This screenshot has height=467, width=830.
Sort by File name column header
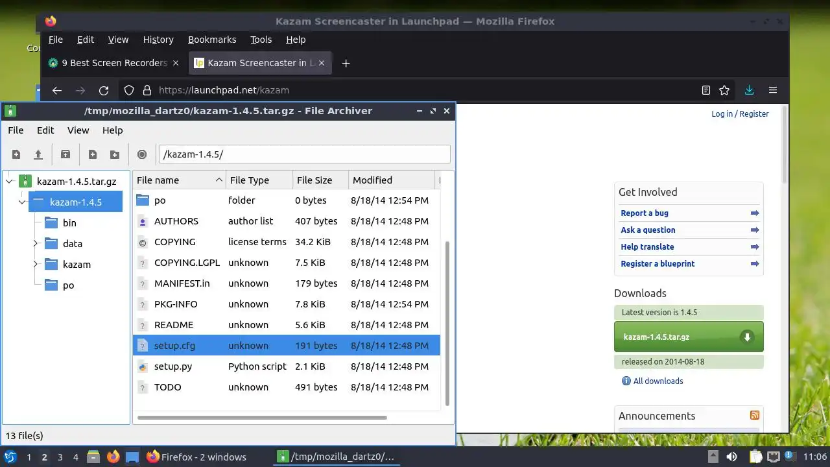pos(179,180)
